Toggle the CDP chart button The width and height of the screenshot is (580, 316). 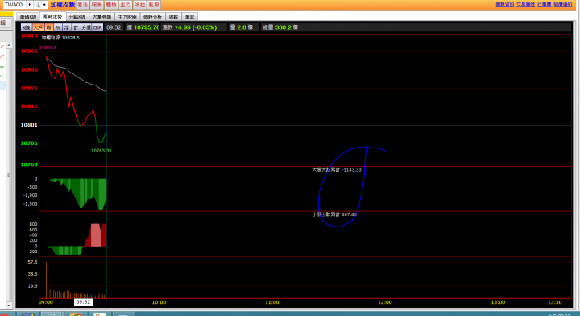[97, 27]
